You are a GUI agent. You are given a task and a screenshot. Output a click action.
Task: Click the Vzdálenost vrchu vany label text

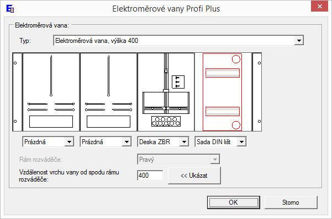pos(69,176)
